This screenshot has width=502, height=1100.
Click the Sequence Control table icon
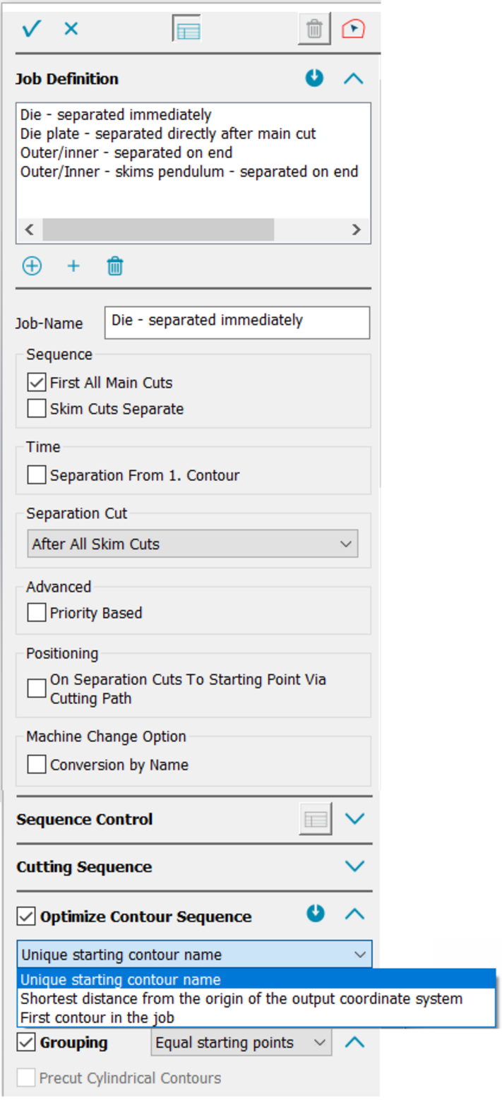pyautogui.click(x=315, y=819)
